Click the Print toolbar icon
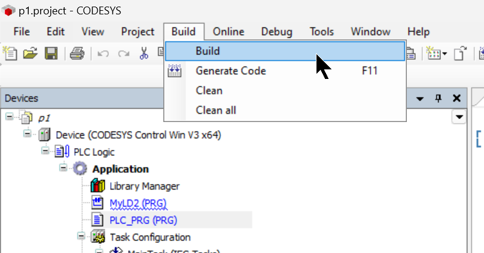Screen dimensions: 484x253 [77, 53]
